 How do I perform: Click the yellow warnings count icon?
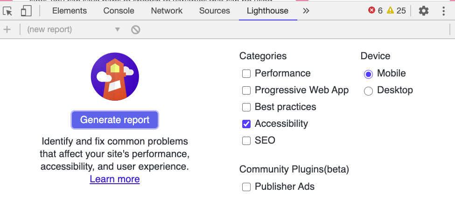click(390, 10)
